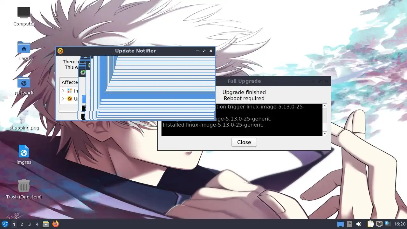Click the 'Installed linux-image-5.13.0-25-generic' log line

coord(213,125)
